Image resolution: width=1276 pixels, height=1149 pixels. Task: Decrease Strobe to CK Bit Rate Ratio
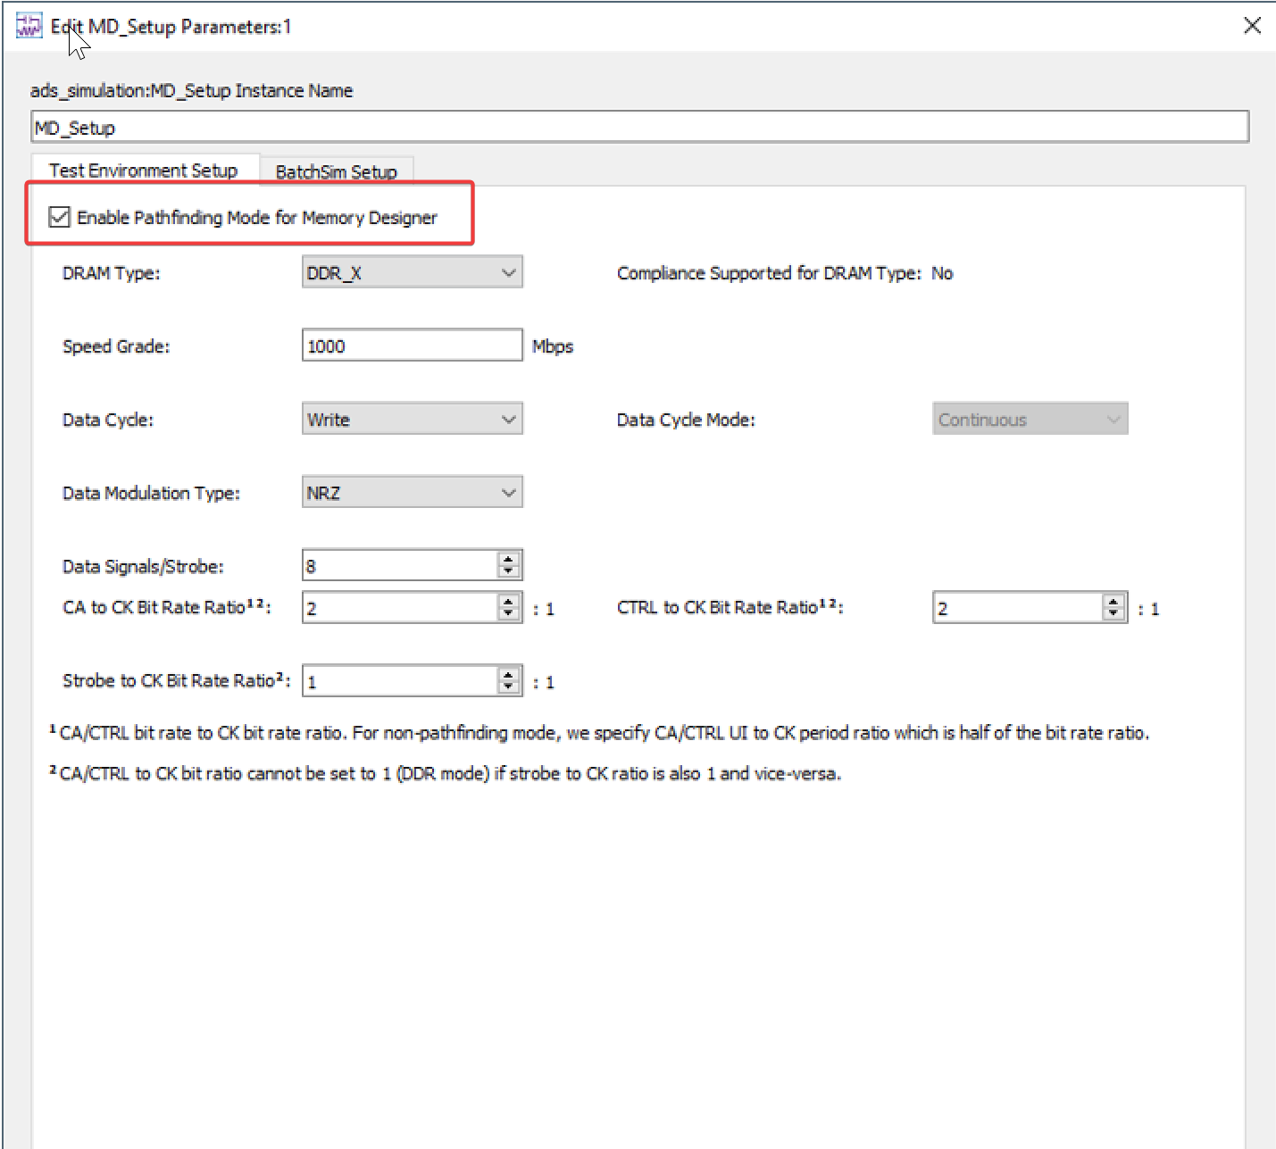508,687
